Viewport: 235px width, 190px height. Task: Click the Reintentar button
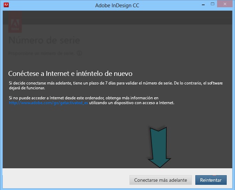(211, 180)
